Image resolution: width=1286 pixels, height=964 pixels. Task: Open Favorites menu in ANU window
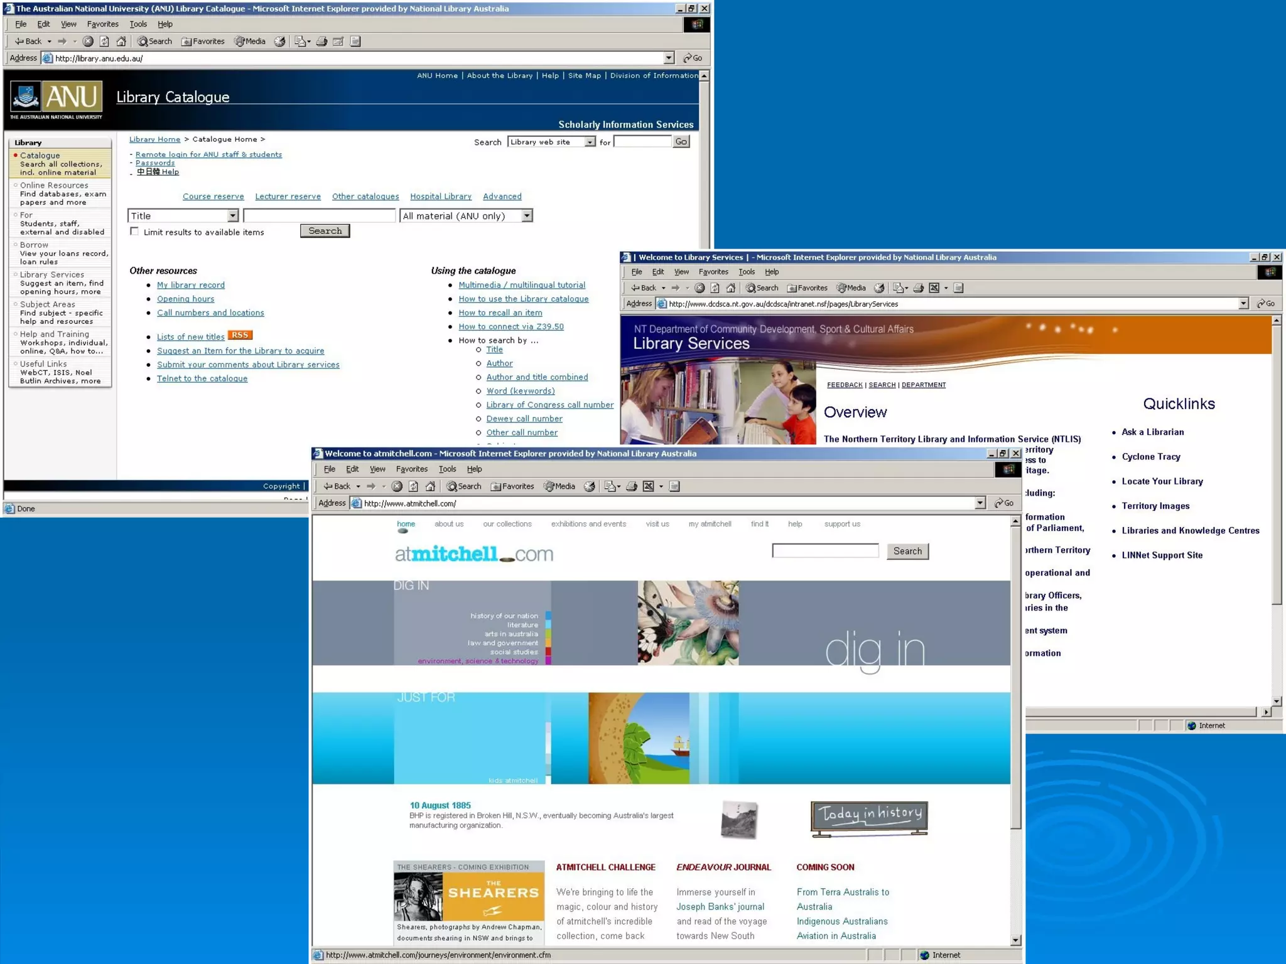coord(102,24)
